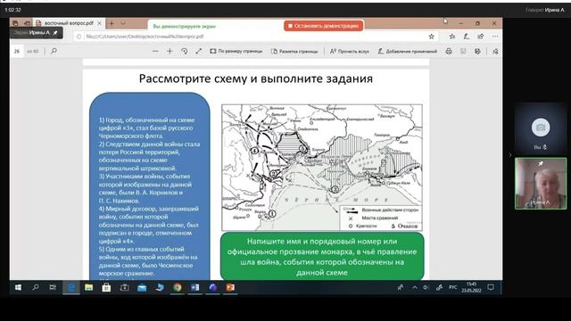Share this page via share icon
Image resolution: width=571 pixels, height=321 pixels.
pos(481,37)
